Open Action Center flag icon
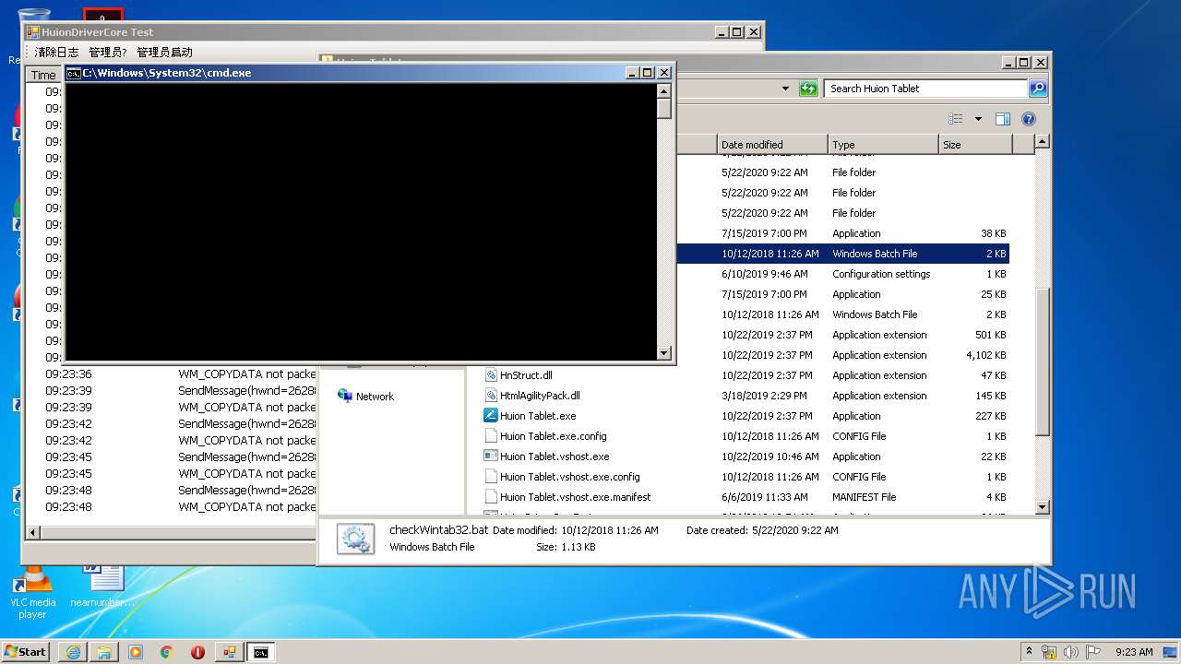 coord(1093,652)
